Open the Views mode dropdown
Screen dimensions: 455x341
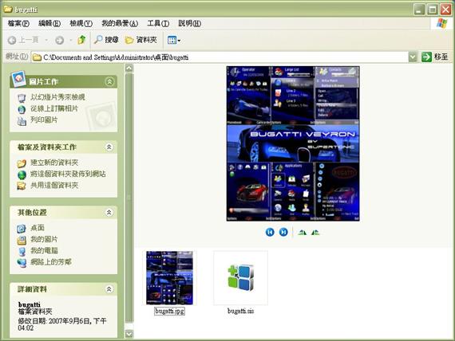point(174,40)
